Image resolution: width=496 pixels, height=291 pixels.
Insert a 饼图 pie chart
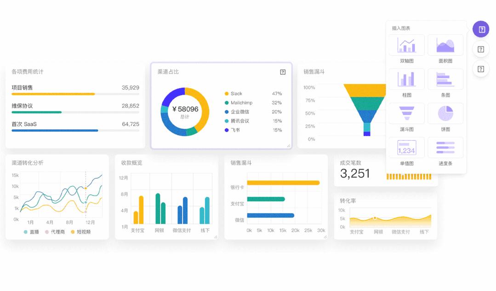[445, 114]
